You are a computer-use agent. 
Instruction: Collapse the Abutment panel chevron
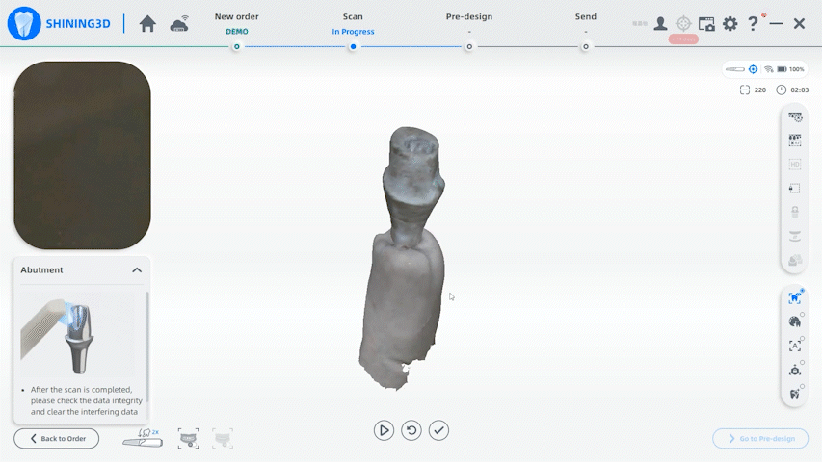click(137, 270)
